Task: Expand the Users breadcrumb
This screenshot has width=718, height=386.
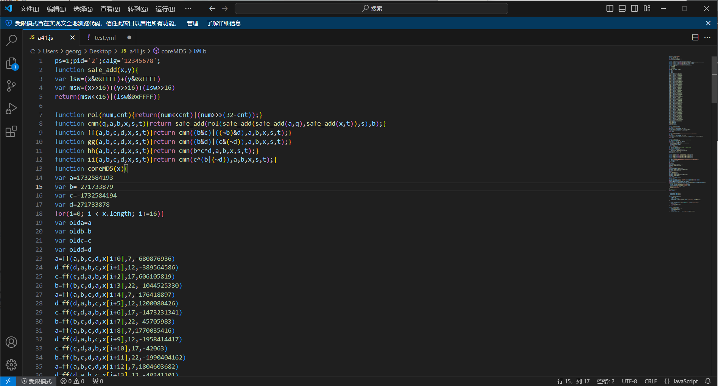Action: [x=50, y=51]
